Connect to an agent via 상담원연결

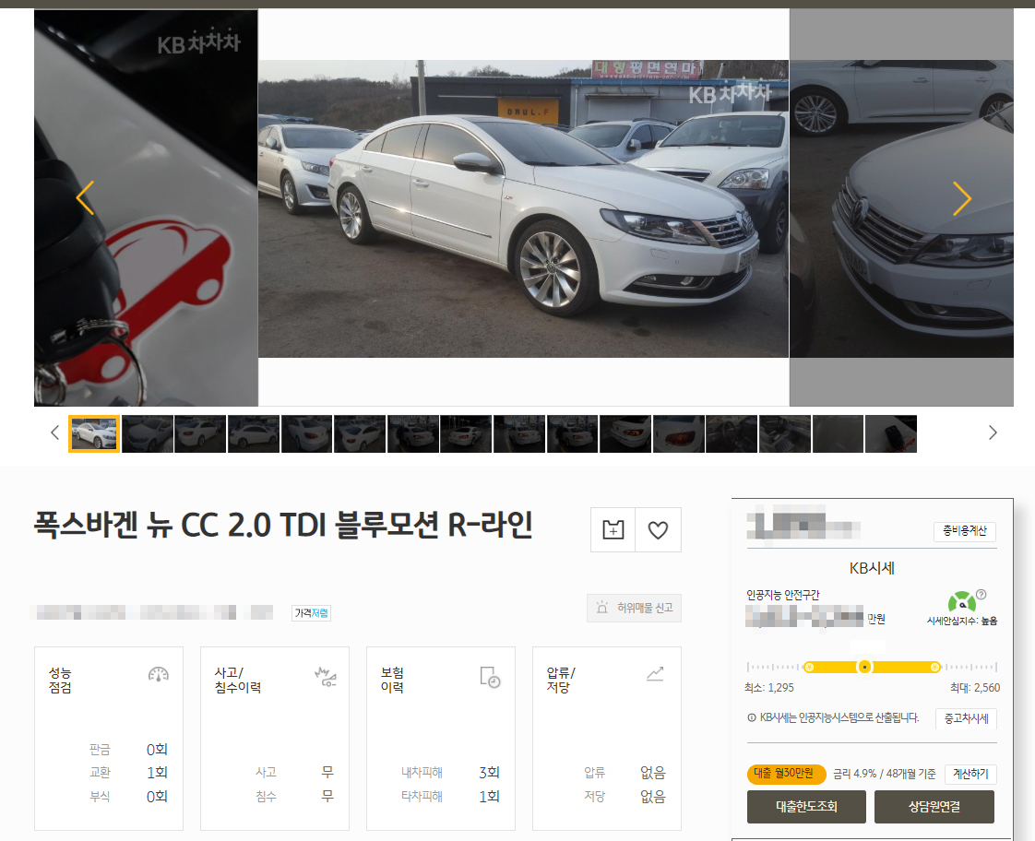pos(934,807)
